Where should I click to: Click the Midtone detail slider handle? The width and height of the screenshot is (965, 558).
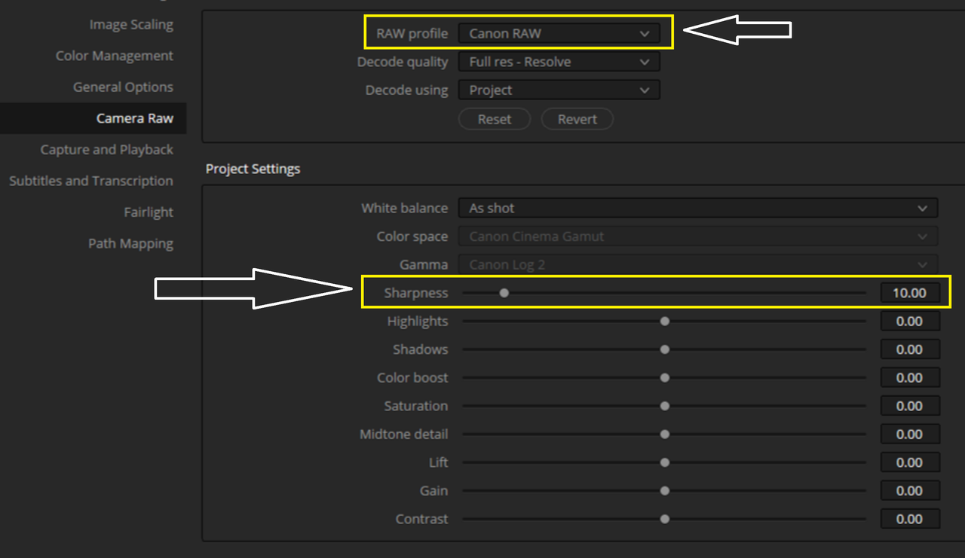click(x=664, y=435)
